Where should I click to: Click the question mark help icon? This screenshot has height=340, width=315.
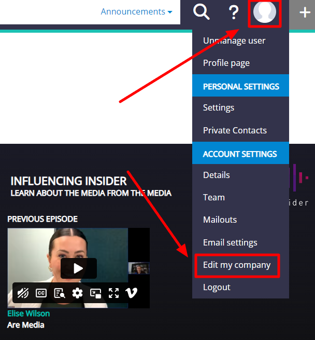tap(234, 12)
